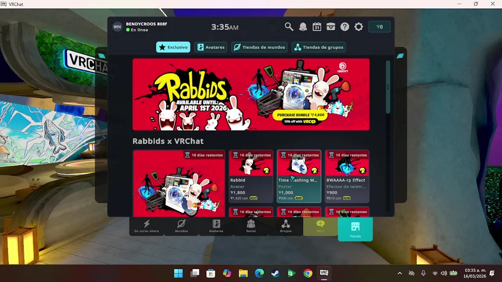The height and width of the screenshot is (282, 502).
Task: Open Copilot from taskbar
Action: tap(227, 273)
